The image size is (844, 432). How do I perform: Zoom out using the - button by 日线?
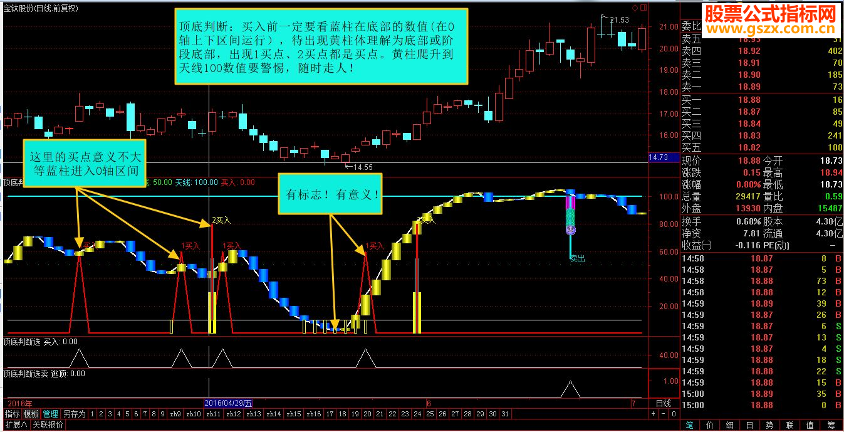(x=664, y=414)
